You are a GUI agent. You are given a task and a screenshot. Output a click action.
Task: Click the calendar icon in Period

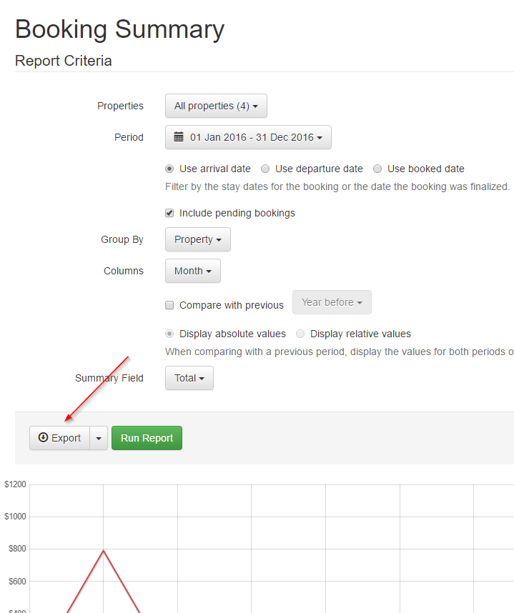click(179, 137)
